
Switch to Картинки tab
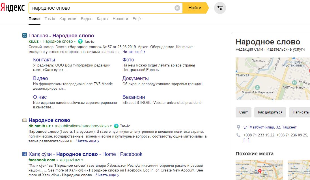point(68,19)
